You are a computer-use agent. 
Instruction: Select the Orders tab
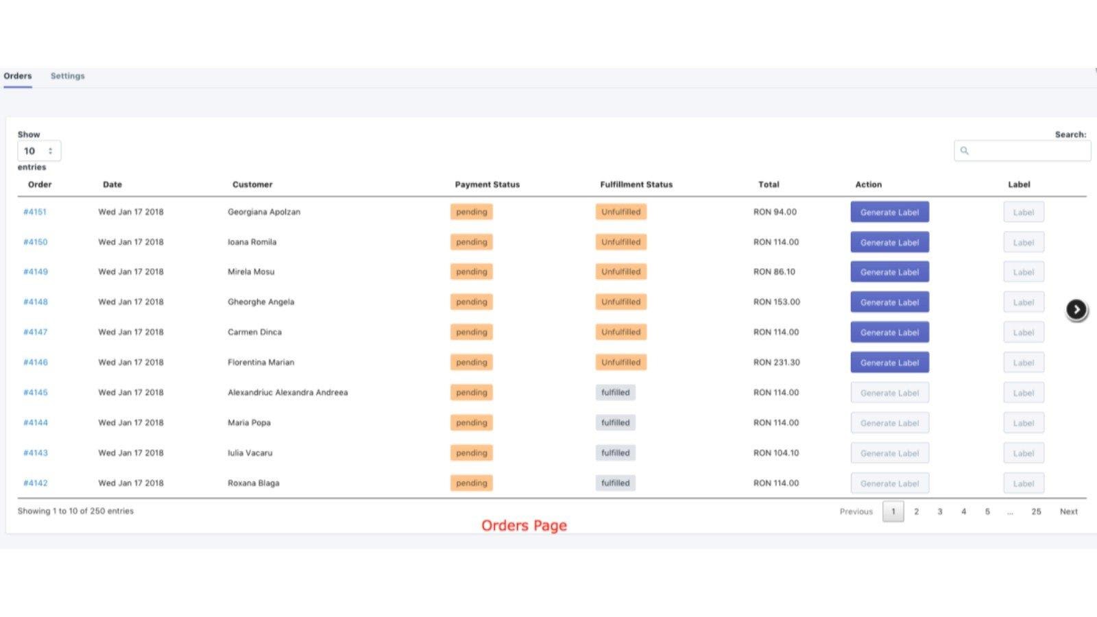[18, 76]
